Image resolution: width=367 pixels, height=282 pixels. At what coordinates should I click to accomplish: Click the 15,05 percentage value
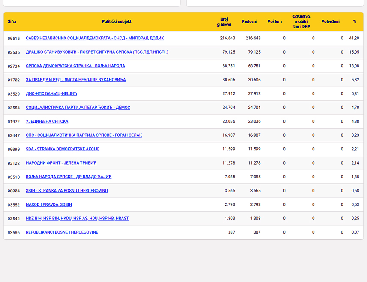[x=354, y=52]
